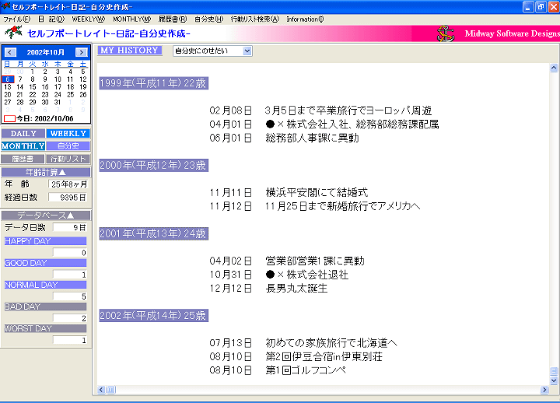The height and width of the screenshot is (403, 560).
Task: Go to next month in calendar
Action: (82, 53)
